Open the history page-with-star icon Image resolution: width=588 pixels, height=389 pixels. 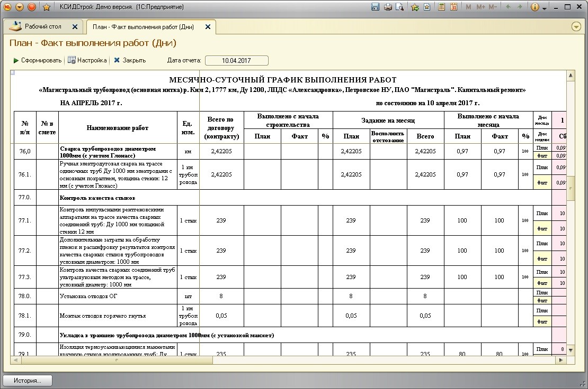point(427,7)
